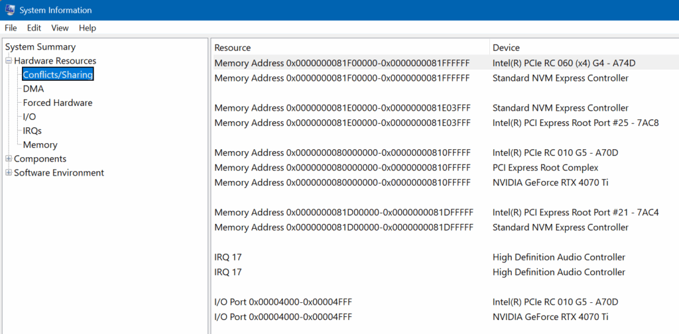Click the System Information title bar icon

point(9,10)
